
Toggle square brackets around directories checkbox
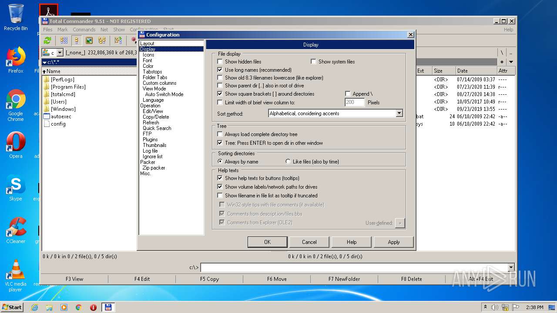pyautogui.click(x=220, y=94)
